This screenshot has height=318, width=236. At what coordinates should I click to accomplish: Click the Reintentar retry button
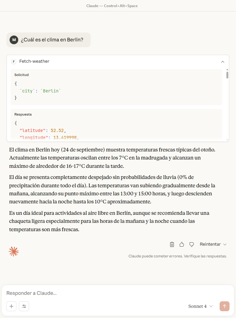pyautogui.click(x=210, y=244)
